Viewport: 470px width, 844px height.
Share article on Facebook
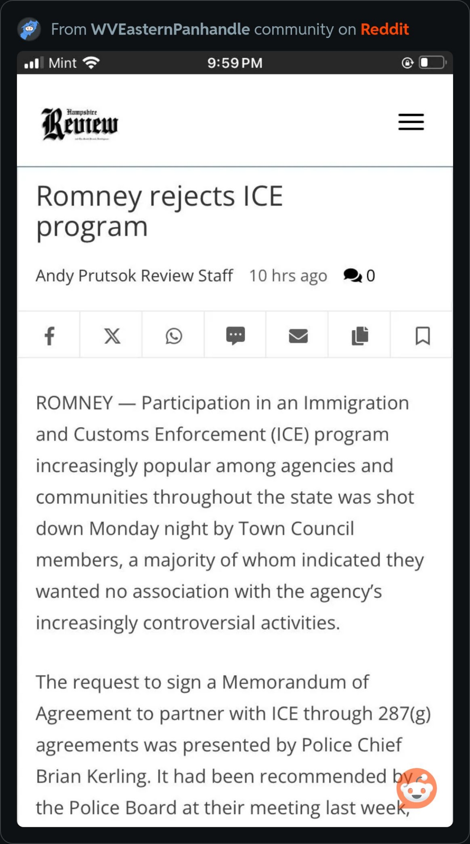click(x=49, y=336)
